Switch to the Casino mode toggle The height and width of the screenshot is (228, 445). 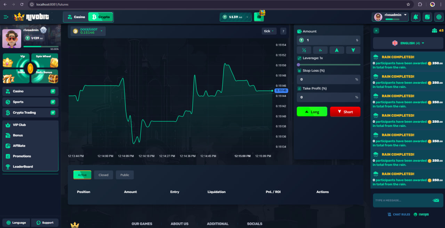(76, 17)
